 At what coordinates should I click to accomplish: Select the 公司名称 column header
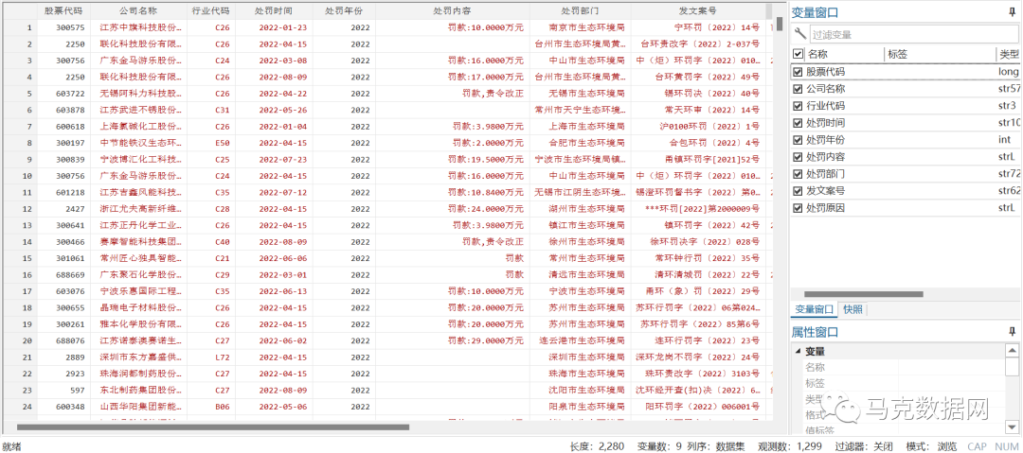(138, 11)
